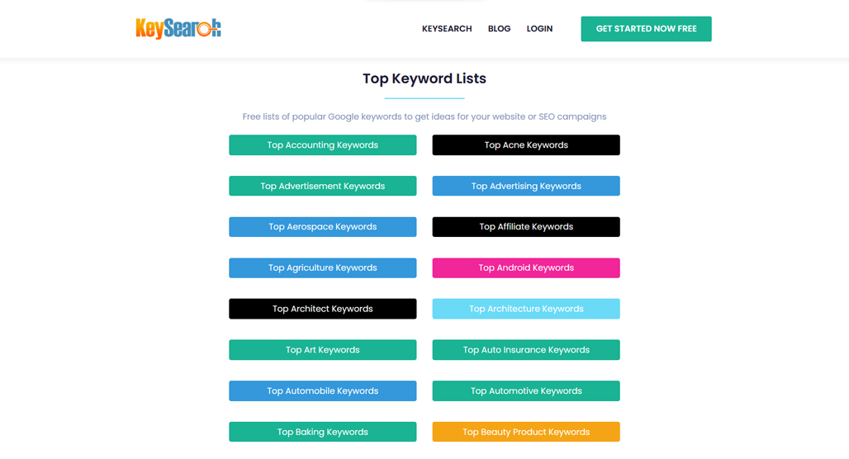The image size is (849, 459).
Task: Go to the BLOG page
Action: tap(499, 29)
